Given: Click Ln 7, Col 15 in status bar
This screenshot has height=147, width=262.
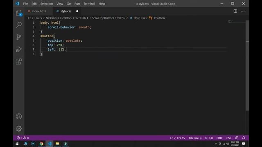Looking at the screenshot, I should 177,138.
